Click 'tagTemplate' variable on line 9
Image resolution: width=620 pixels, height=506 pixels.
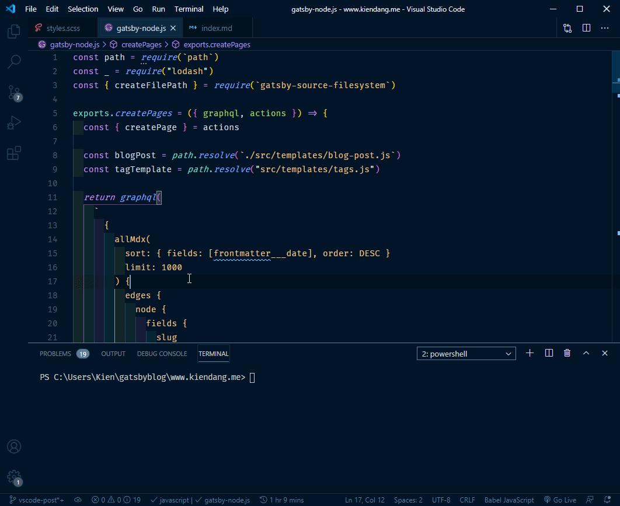143,170
